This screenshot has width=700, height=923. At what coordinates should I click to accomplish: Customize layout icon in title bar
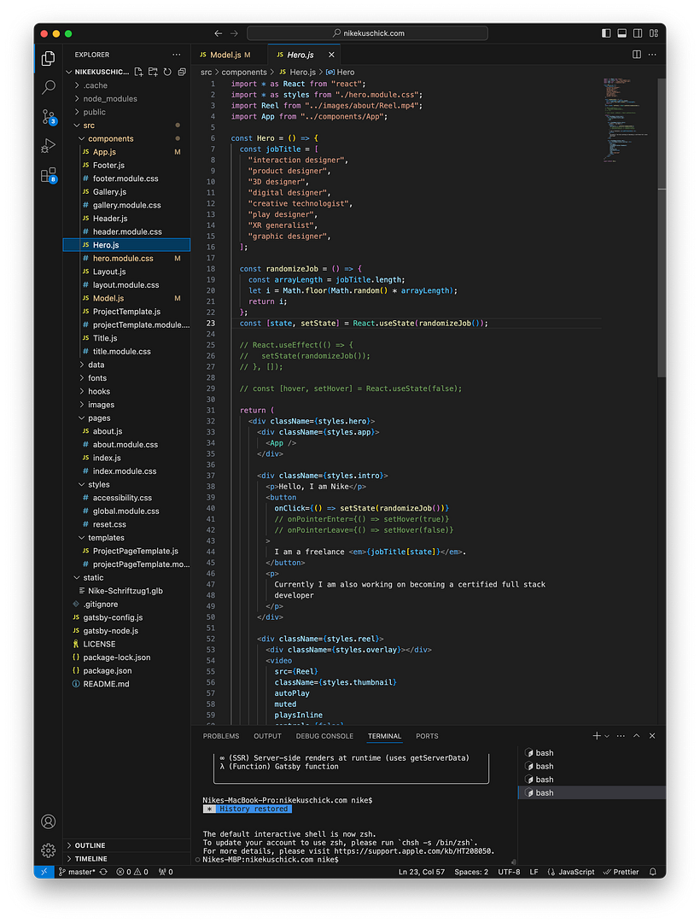(654, 33)
